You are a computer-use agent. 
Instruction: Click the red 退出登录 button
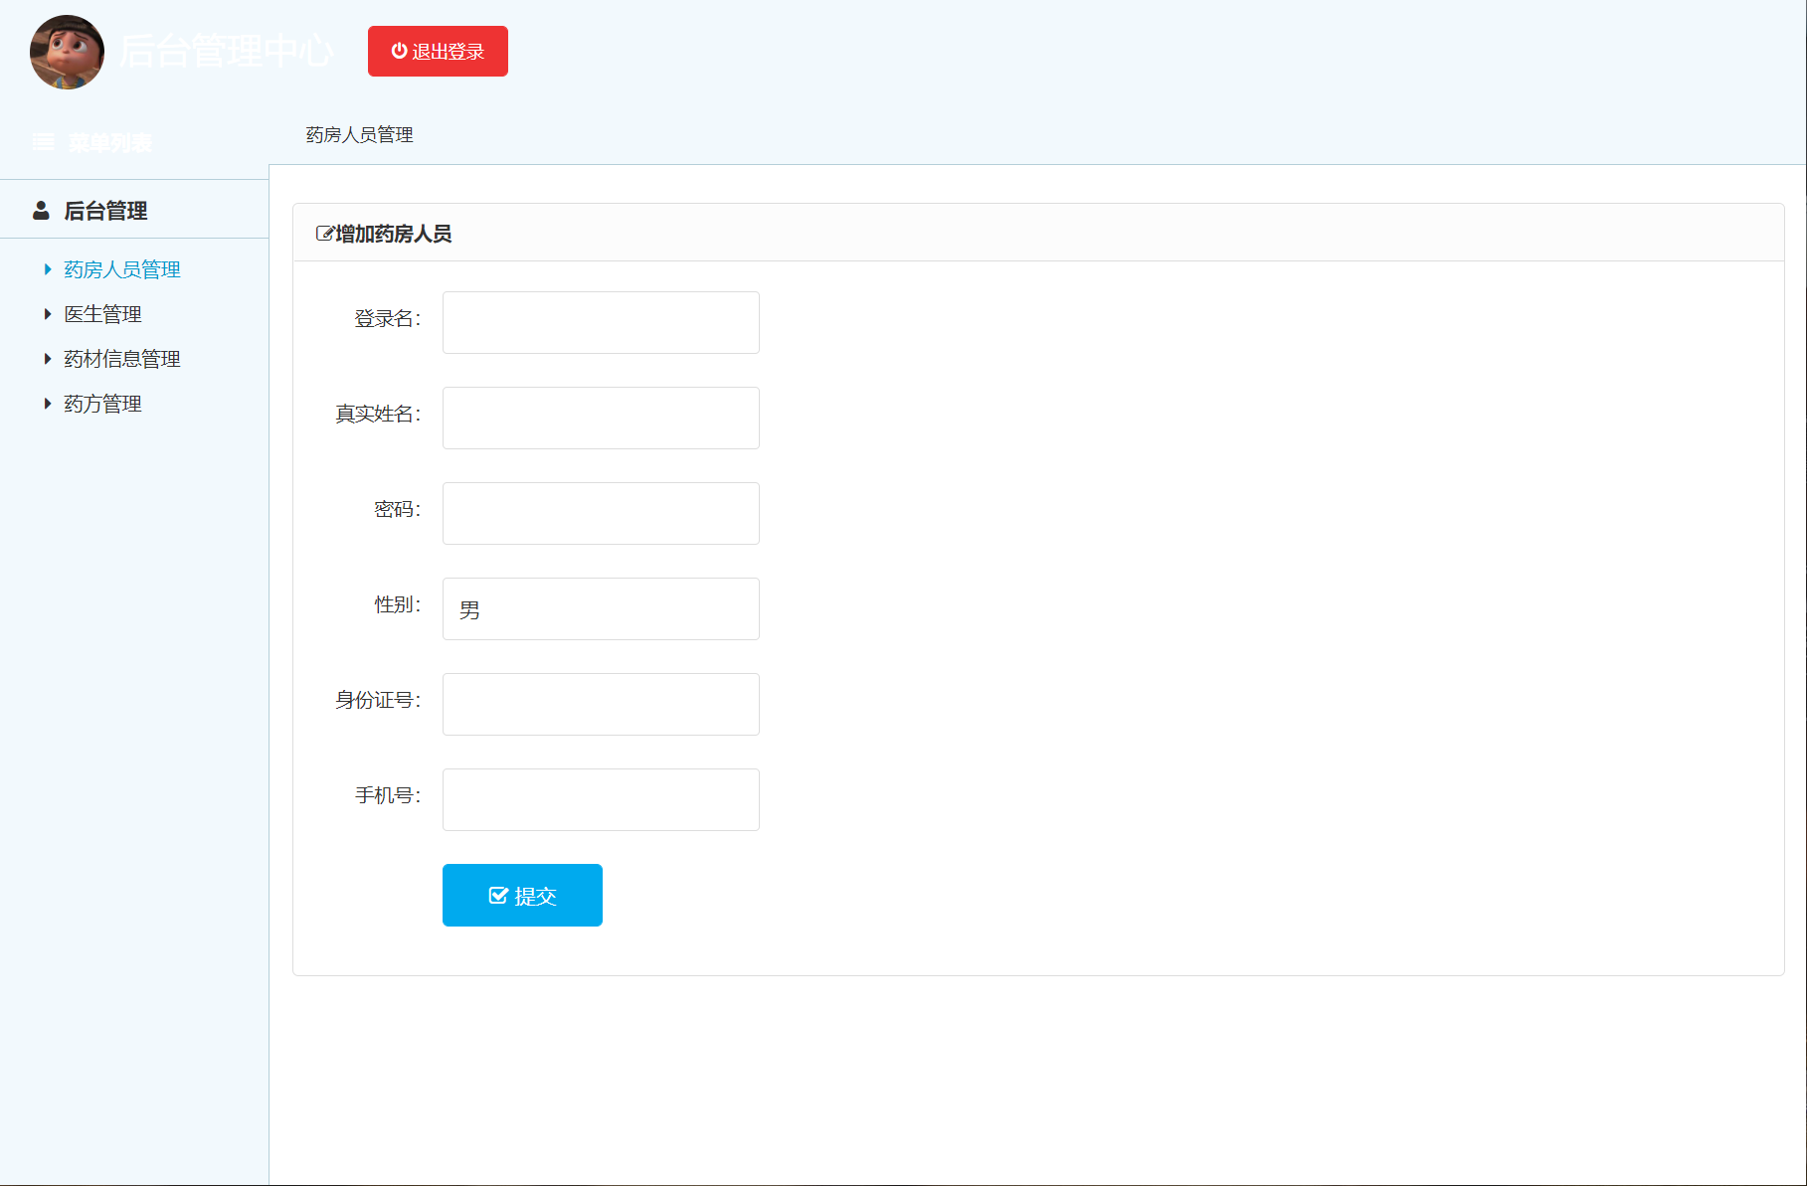pyautogui.click(x=438, y=51)
